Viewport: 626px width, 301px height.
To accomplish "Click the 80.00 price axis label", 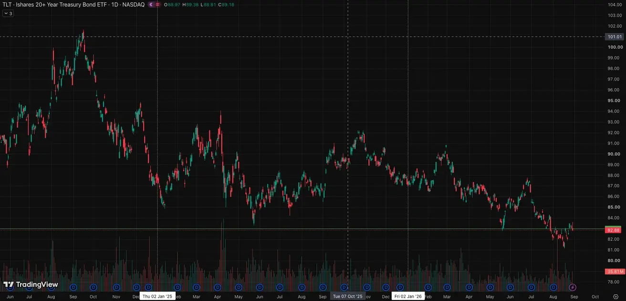I will [615, 261].
